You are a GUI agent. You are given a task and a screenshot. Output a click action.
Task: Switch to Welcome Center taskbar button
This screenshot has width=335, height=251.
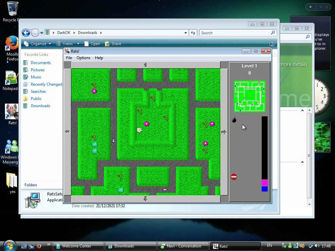[79, 246]
